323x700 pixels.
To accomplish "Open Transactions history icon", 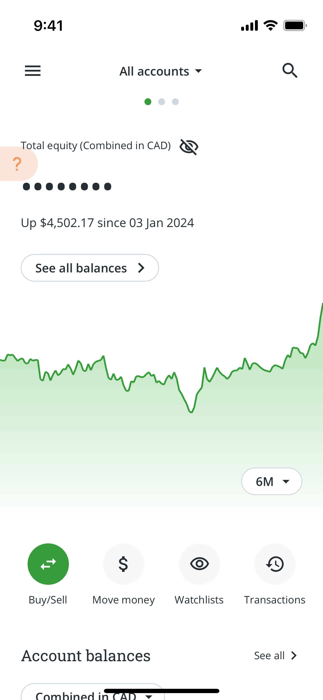I will (275, 564).
